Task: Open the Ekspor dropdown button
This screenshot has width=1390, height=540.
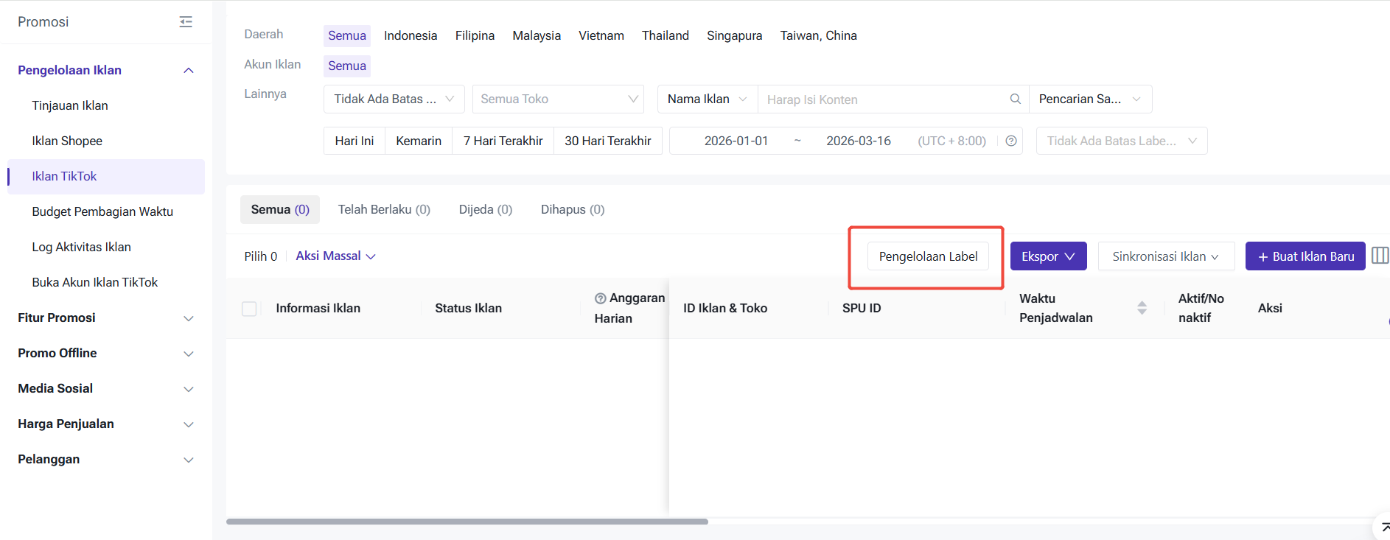Action: pyautogui.click(x=1047, y=256)
